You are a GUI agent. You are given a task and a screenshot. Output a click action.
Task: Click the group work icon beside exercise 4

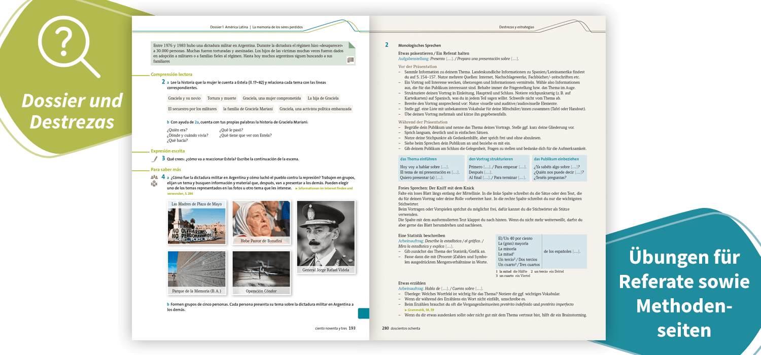pos(154,181)
